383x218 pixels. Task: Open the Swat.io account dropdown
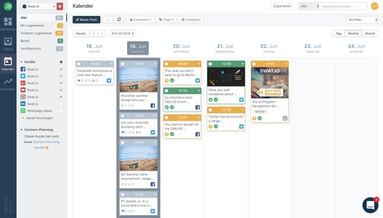(x=38, y=6)
